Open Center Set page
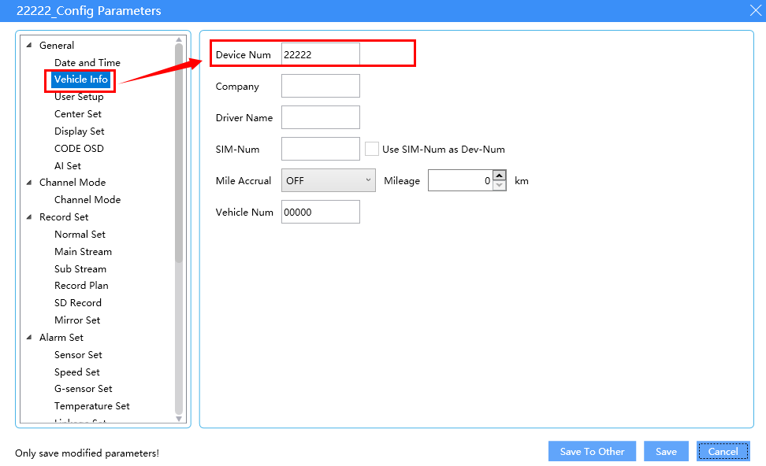Image resolution: width=766 pixels, height=466 pixels. coord(78,113)
